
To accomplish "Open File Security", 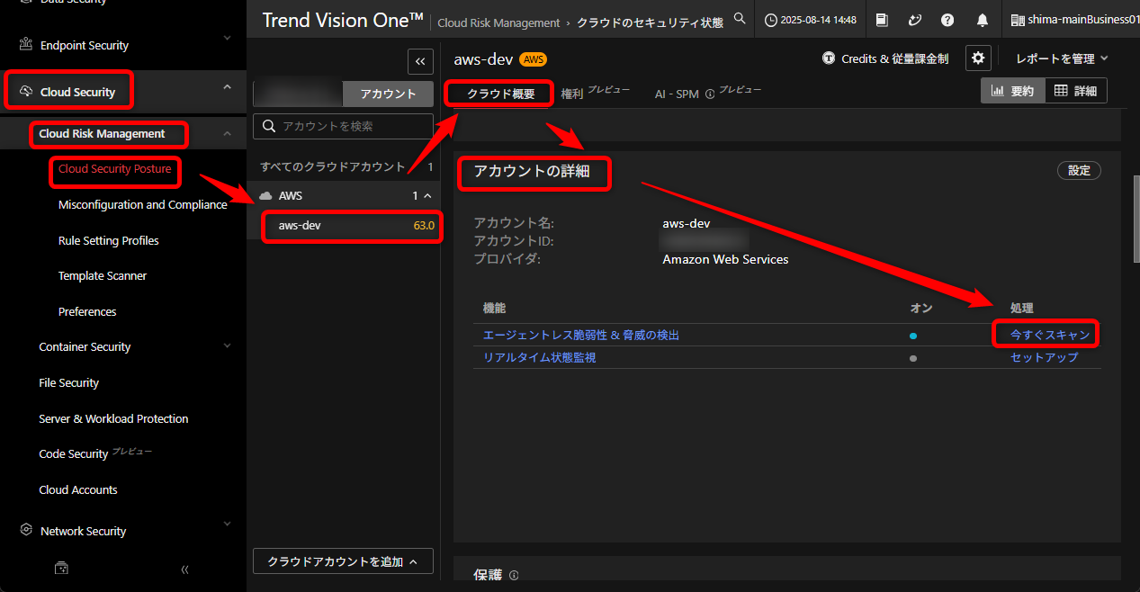I will click(x=69, y=382).
